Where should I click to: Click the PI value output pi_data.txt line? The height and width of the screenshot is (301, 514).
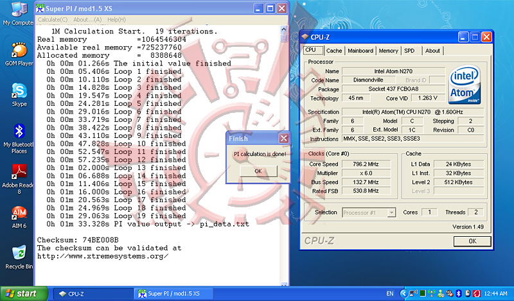[148, 224]
